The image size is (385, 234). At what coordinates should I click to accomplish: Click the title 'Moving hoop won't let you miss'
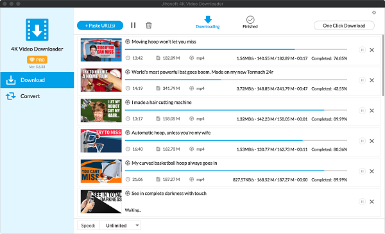click(x=164, y=42)
